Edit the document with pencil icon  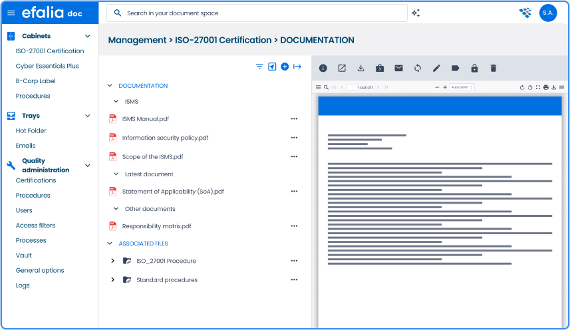click(x=436, y=68)
